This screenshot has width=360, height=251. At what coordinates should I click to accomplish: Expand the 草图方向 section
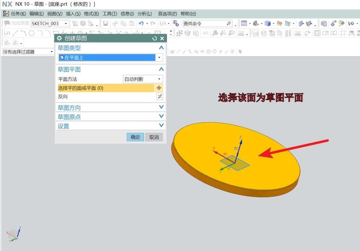click(161, 107)
